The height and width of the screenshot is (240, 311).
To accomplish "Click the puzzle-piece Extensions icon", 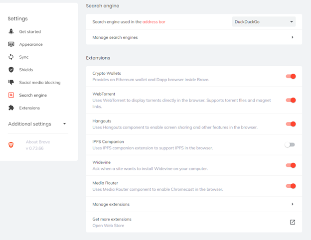I will point(11,108).
